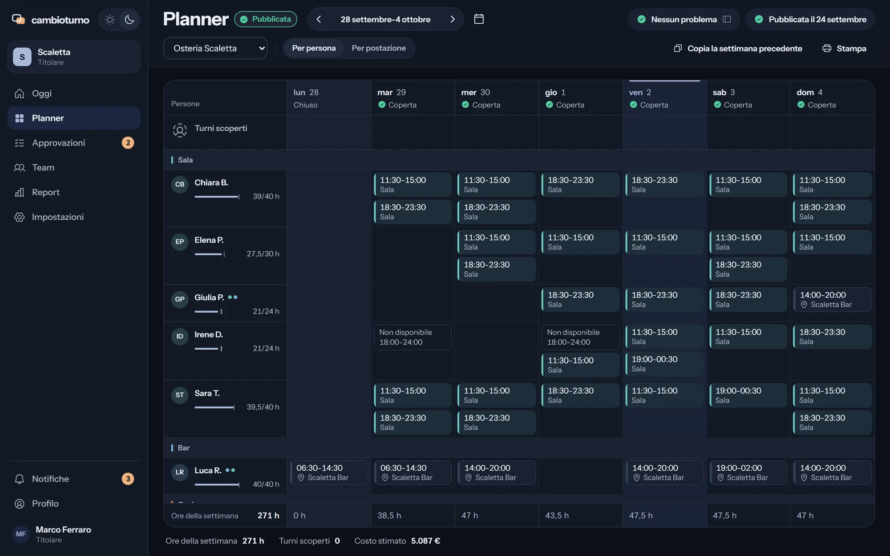Open Sara T. Saturday 19:00-00:30 shift
Image resolution: width=890 pixels, height=556 pixels.
tap(748, 395)
